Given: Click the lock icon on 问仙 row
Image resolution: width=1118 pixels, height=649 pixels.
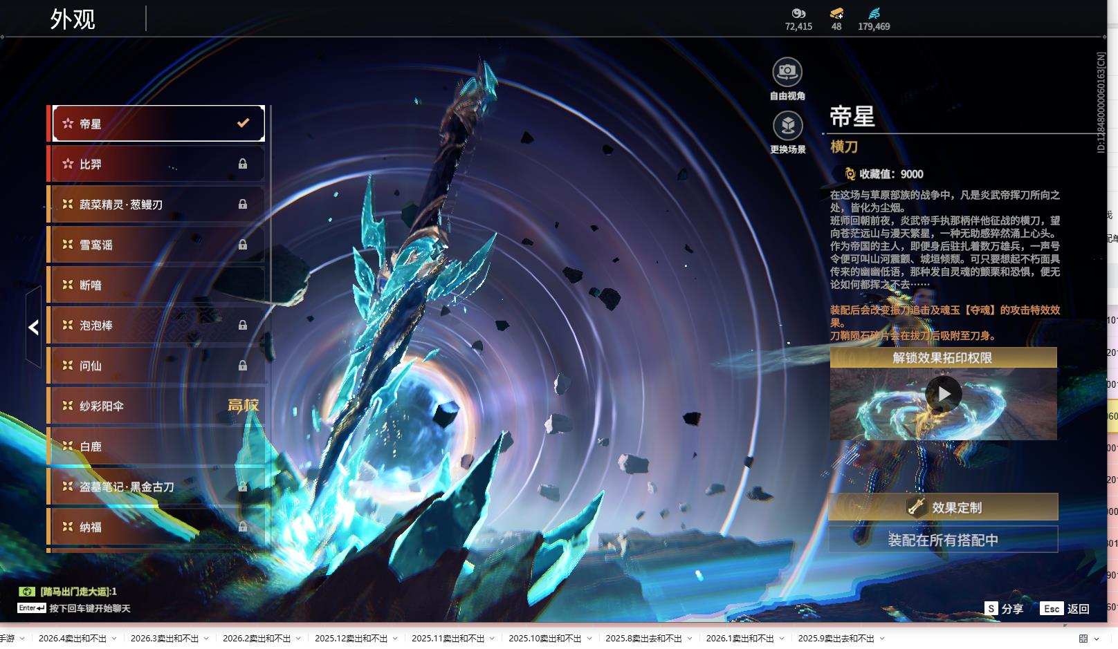Looking at the screenshot, I should (243, 365).
